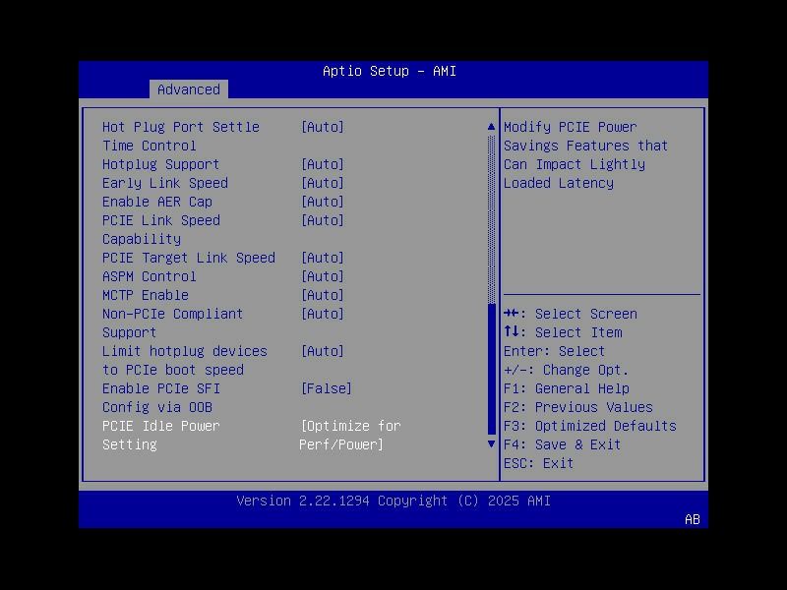Click the Version 2.22.1294 copyright text

(393, 501)
